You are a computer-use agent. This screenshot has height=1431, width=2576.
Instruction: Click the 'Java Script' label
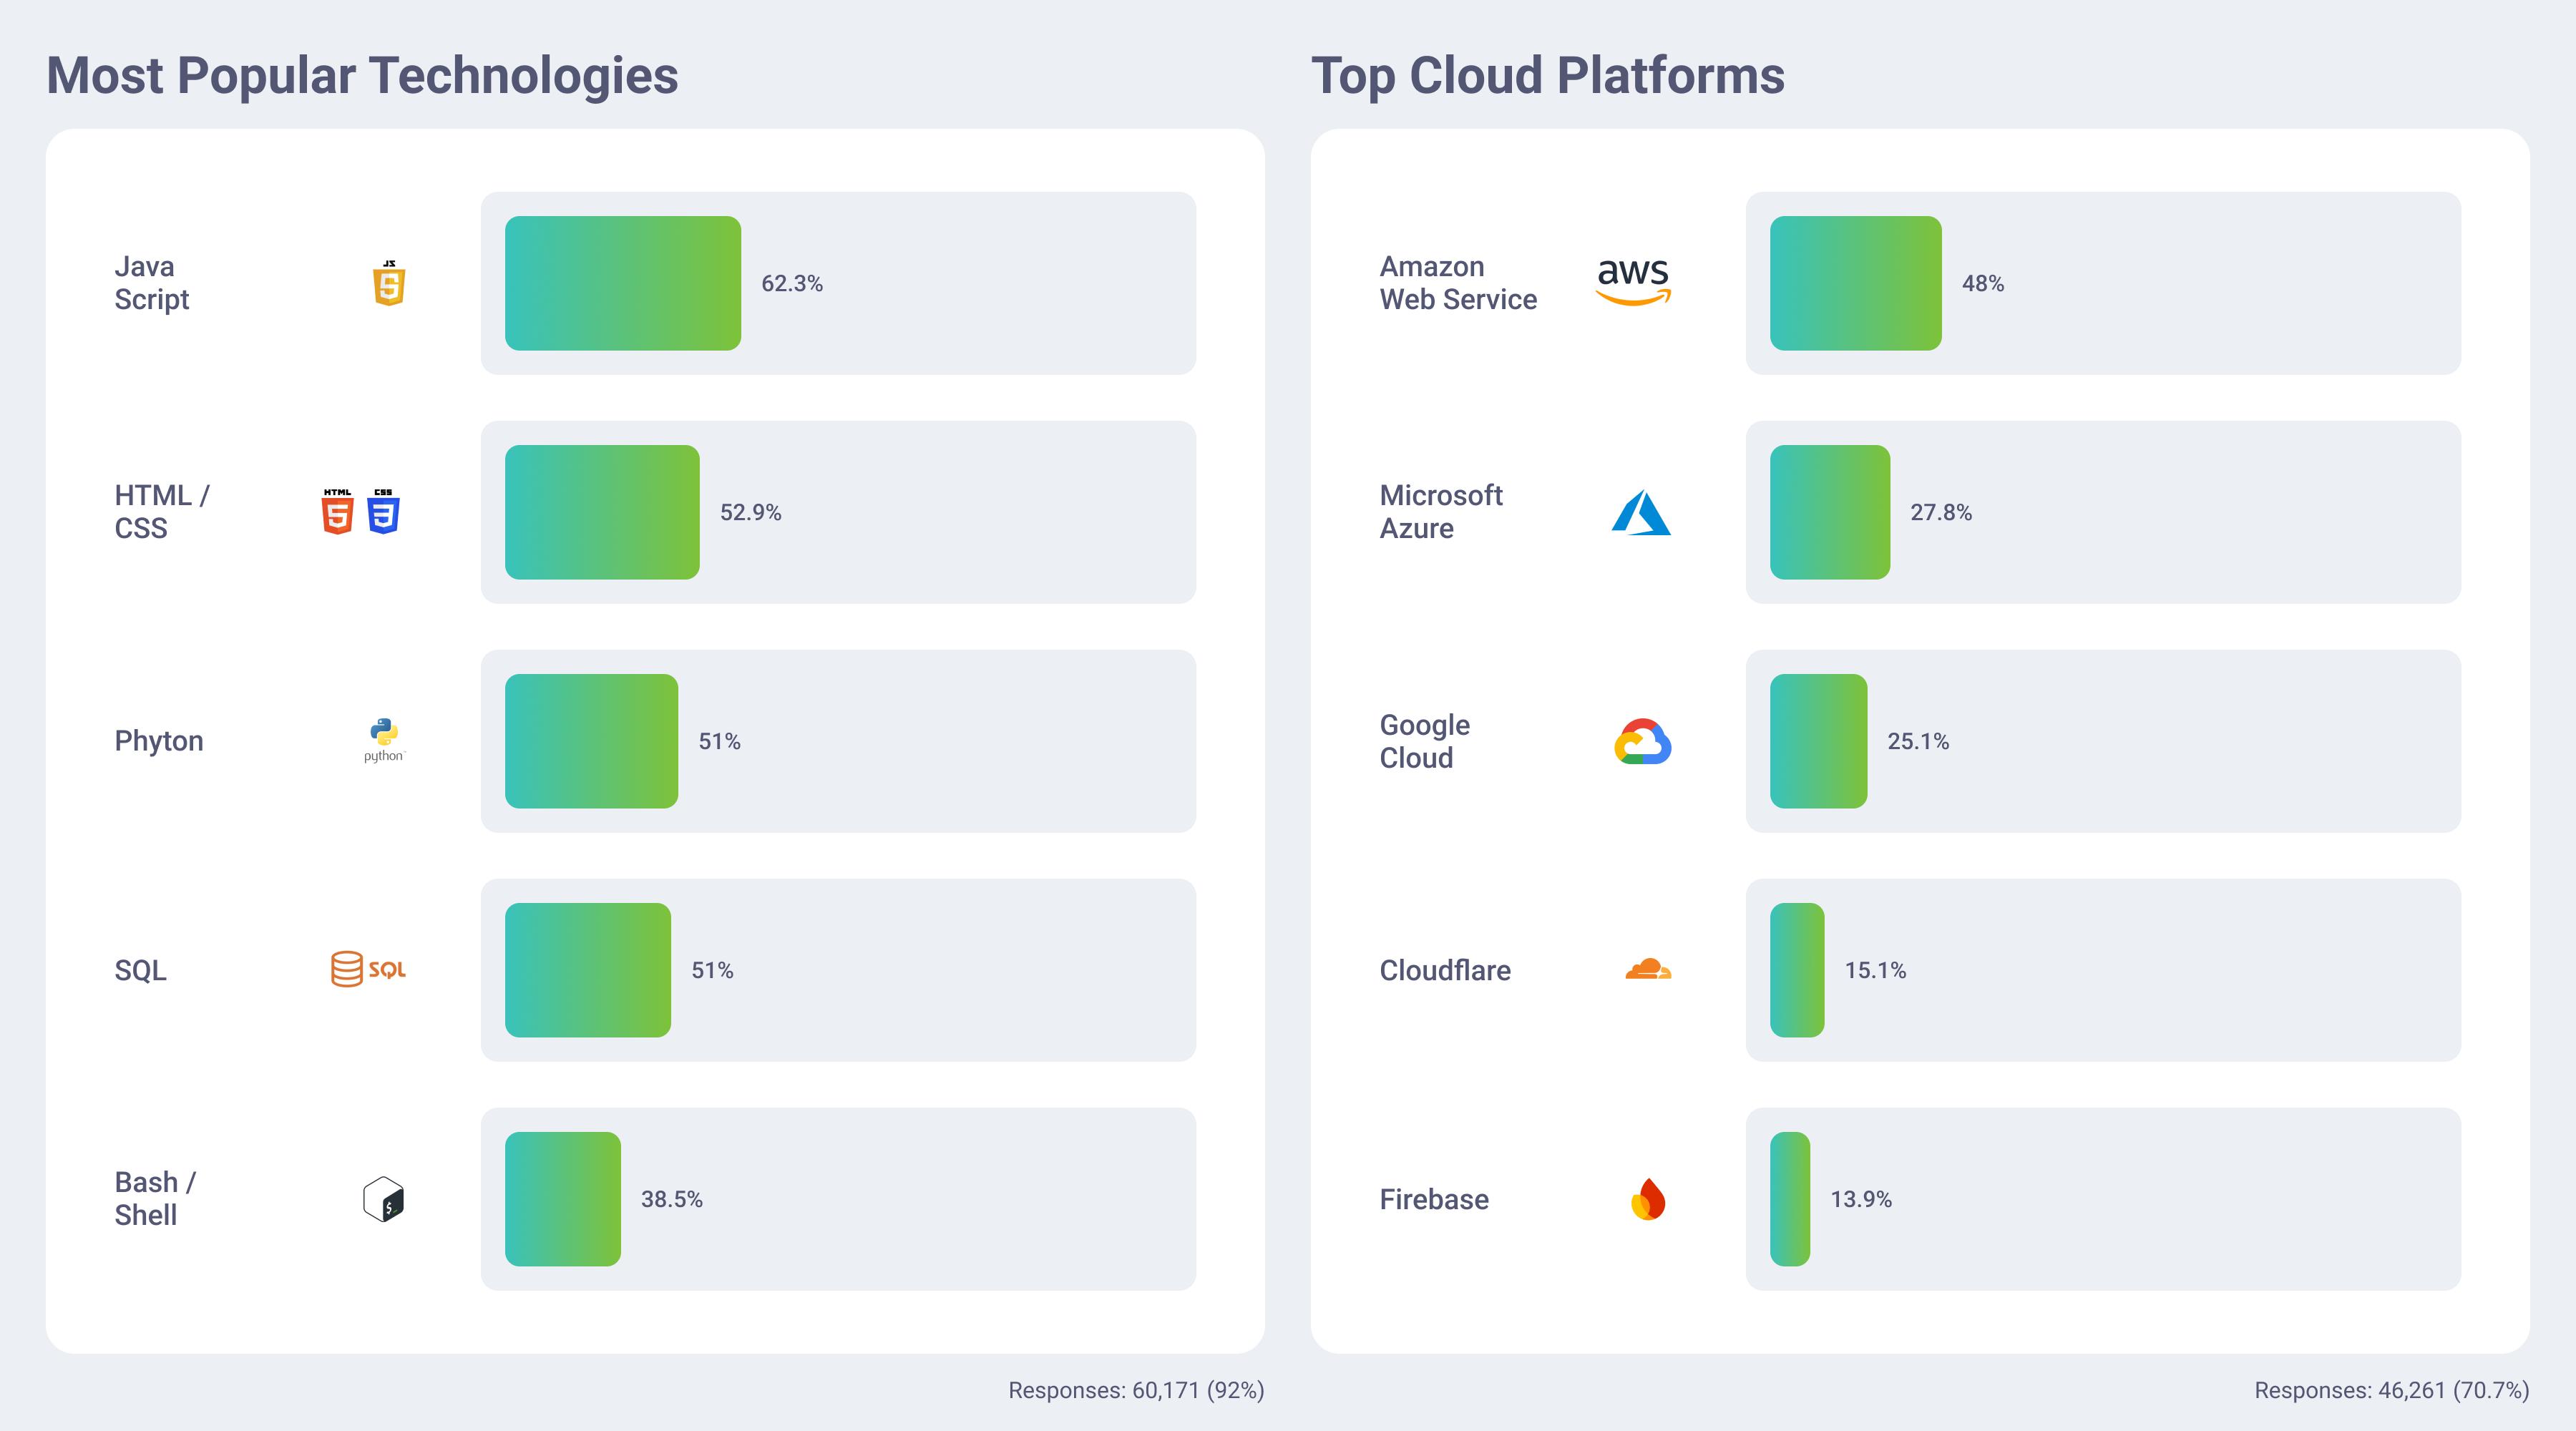pos(152,283)
